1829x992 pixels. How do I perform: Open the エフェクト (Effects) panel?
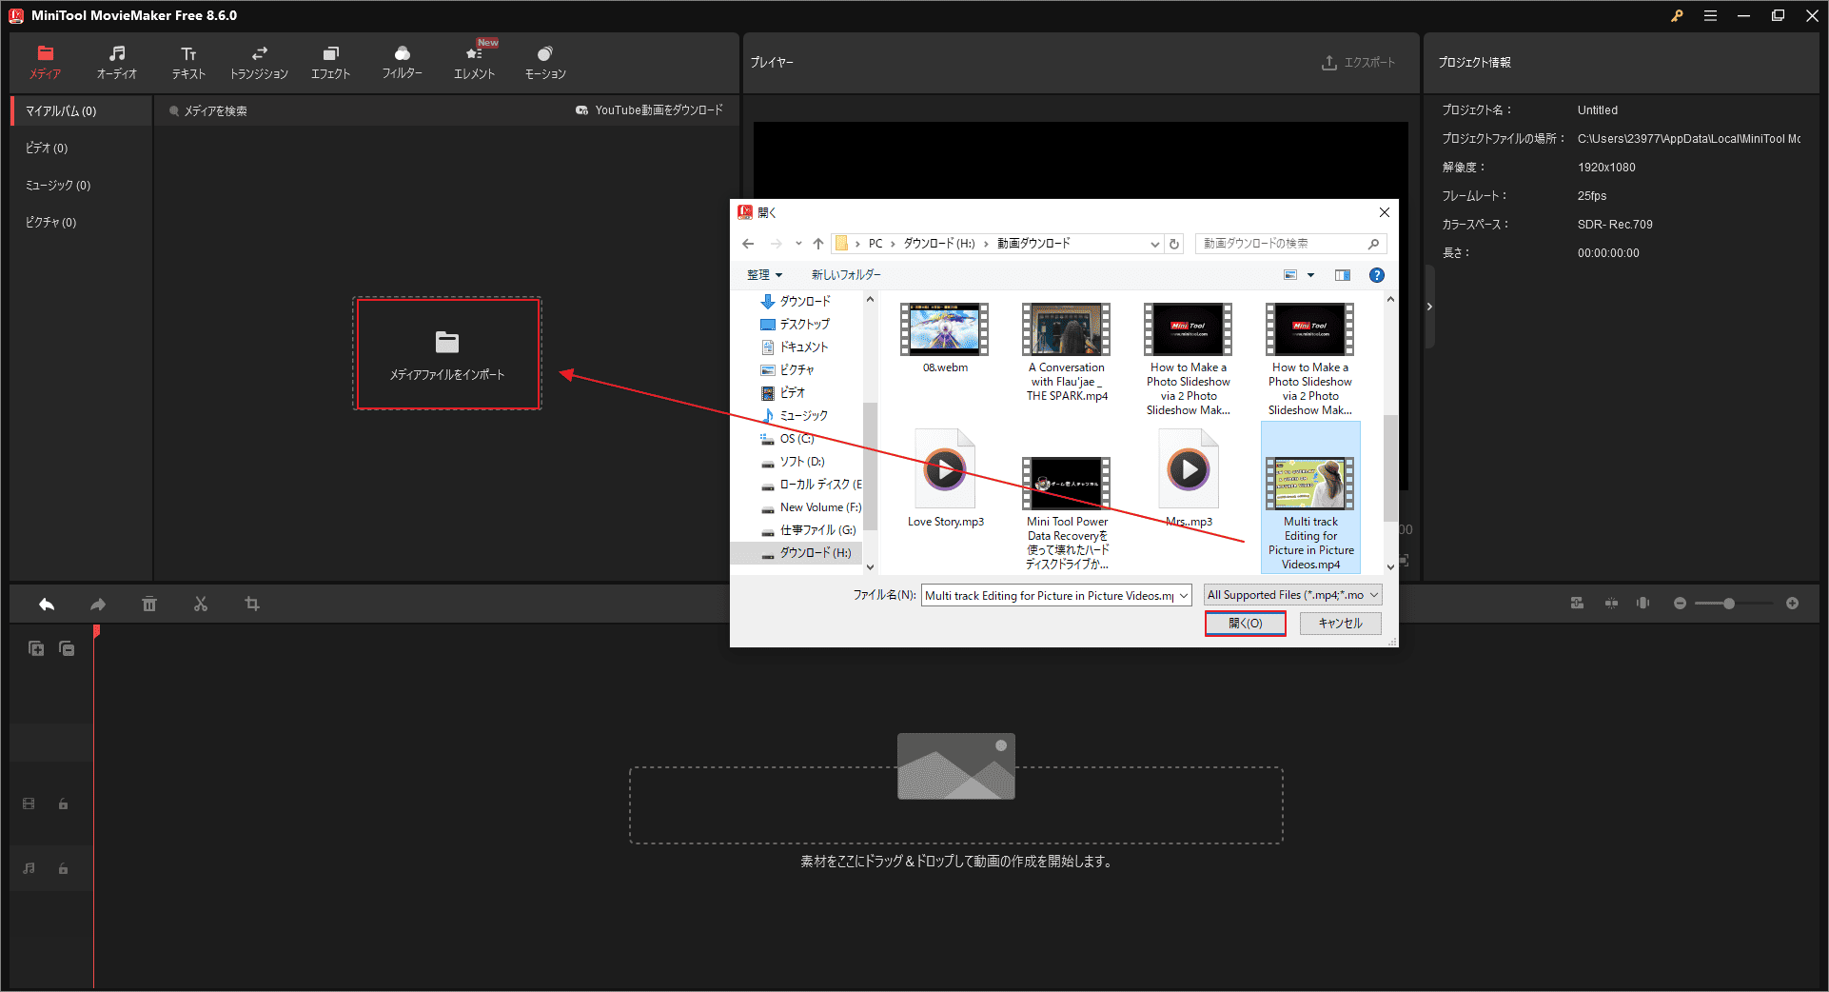pos(330,61)
